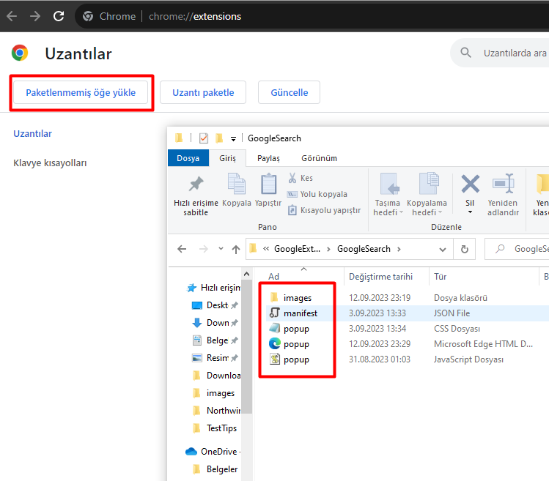This screenshot has width=549, height=481.
Task: Click Kes scissors command
Action: [301, 178]
